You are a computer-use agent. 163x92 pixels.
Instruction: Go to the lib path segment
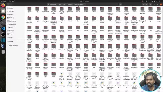[x=64, y=4]
